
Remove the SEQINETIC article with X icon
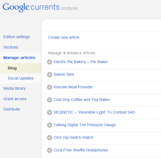coord(50,112)
